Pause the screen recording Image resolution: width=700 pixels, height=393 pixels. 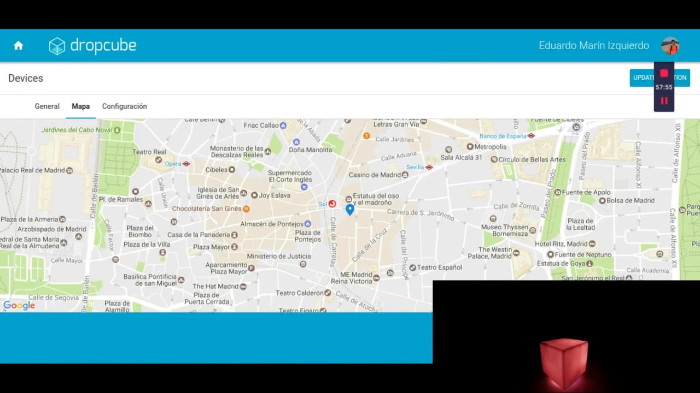click(x=664, y=101)
